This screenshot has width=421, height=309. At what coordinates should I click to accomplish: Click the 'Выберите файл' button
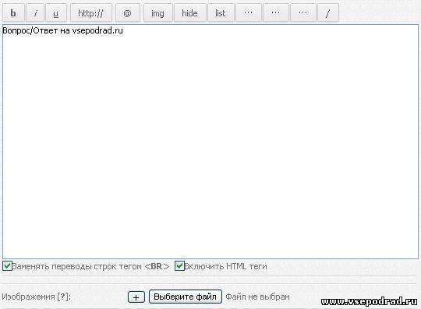point(186,297)
